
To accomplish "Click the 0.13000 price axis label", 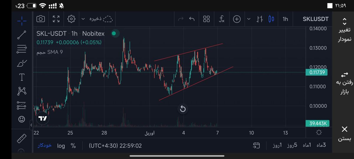I will (x=318, y=48).
